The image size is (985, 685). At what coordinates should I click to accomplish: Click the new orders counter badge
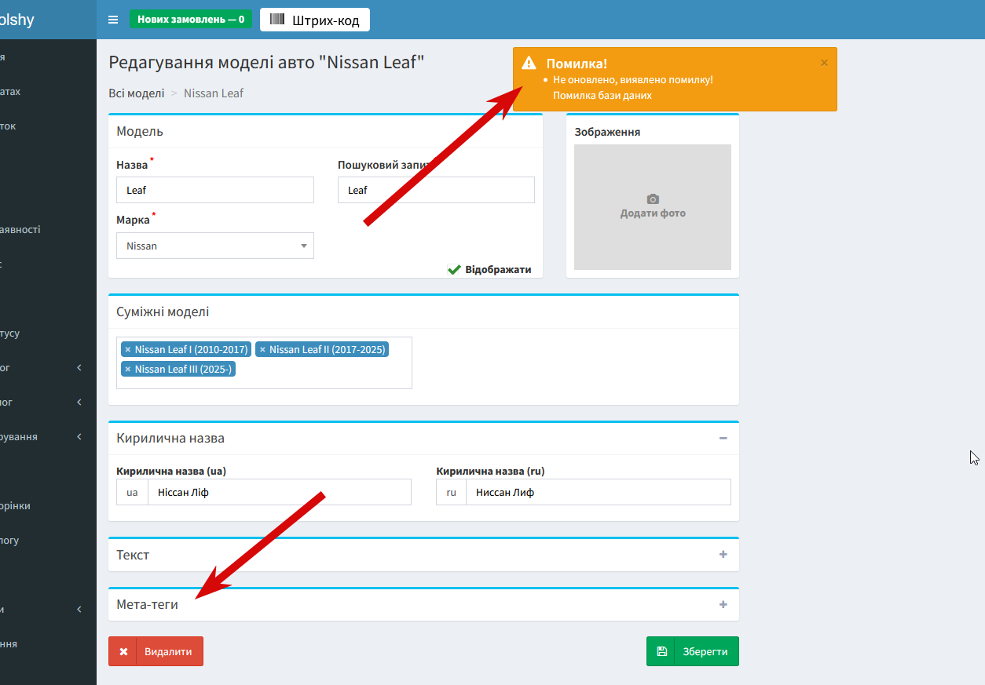[x=191, y=20]
